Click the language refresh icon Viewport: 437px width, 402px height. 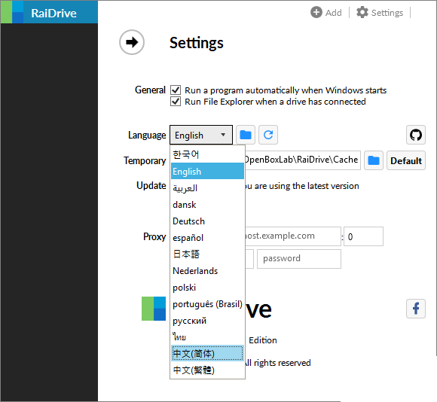click(x=268, y=135)
